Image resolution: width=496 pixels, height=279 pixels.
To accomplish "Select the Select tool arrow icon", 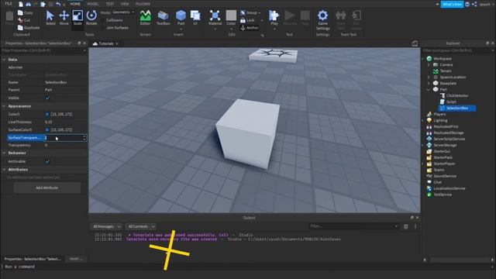I will point(50,18).
